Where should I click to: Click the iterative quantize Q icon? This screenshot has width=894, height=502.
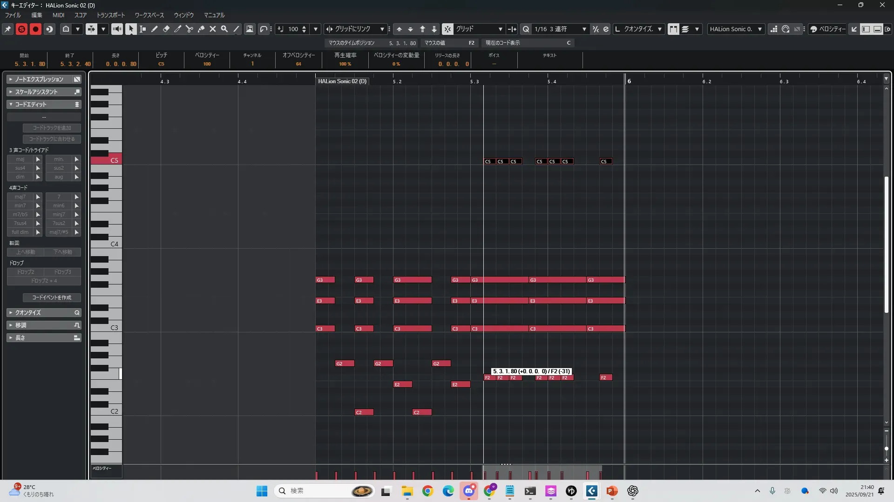(526, 29)
